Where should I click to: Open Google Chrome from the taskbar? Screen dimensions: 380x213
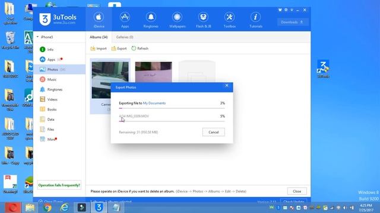point(47,208)
